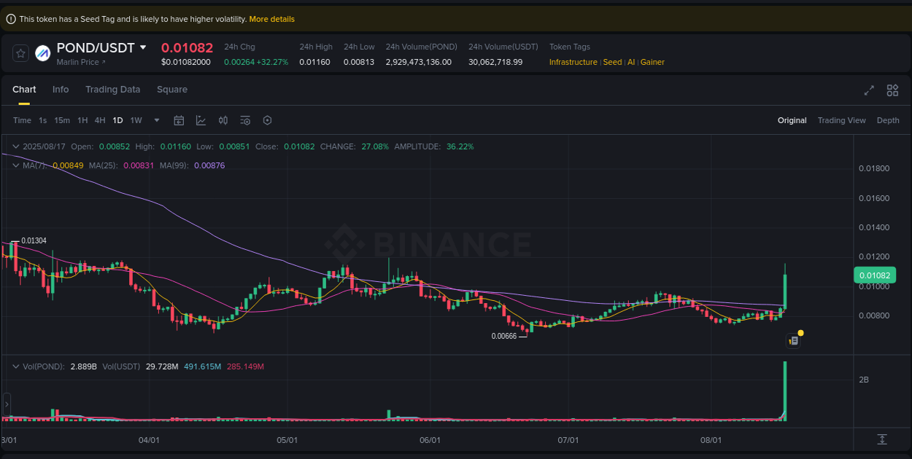Click the hexagon target icon in chart toolbar
The image size is (912, 459).
click(x=267, y=120)
